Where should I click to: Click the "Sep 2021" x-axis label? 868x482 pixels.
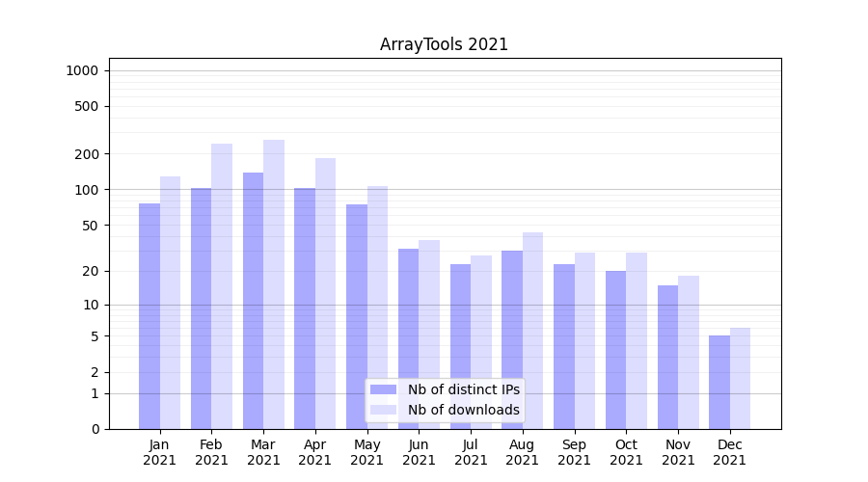pyautogui.click(x=574, y=452)
